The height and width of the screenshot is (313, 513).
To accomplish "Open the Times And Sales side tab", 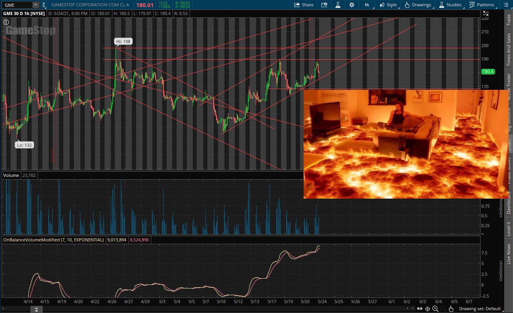I will pyautogui.click(x=509, y=49).
